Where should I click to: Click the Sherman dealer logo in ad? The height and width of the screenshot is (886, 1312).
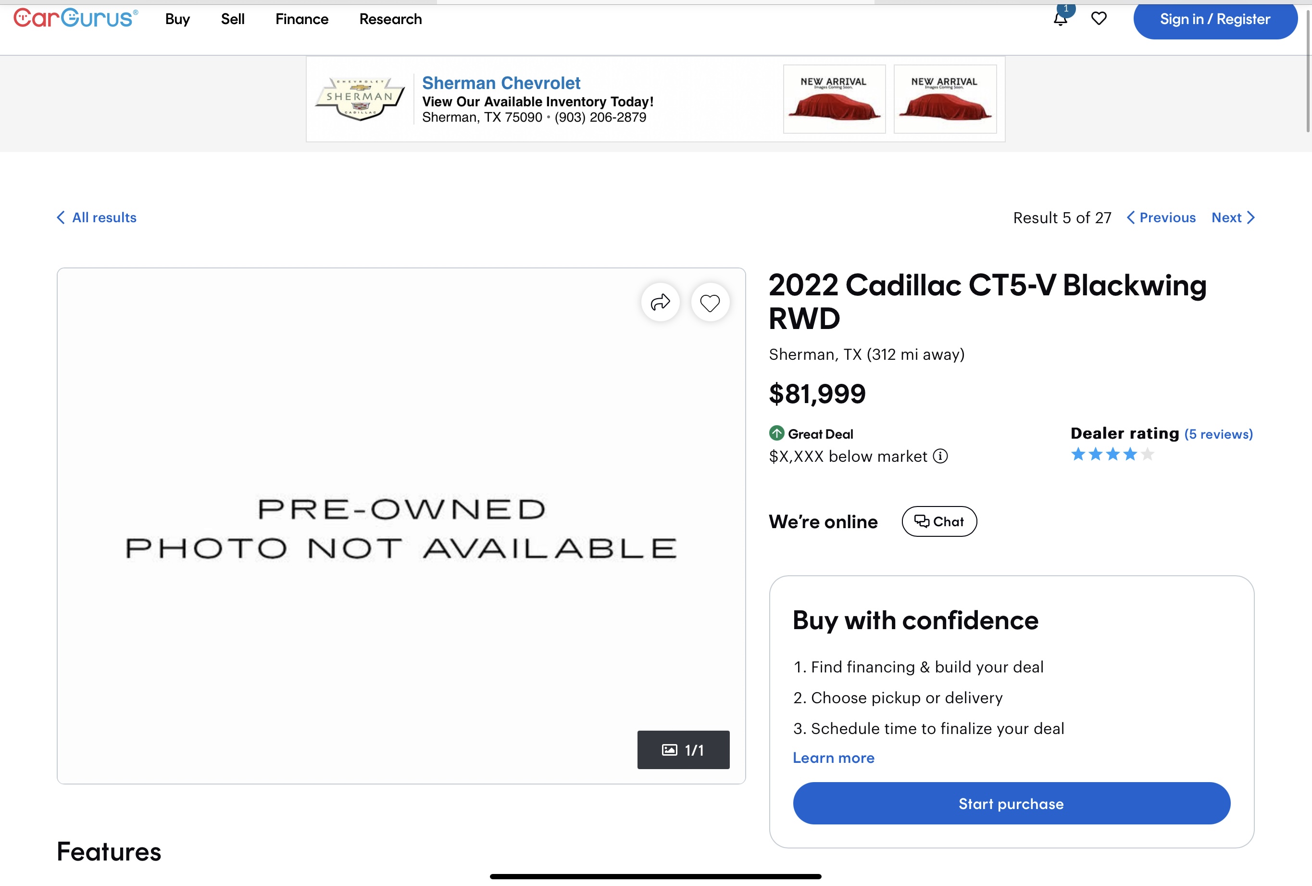360,99
